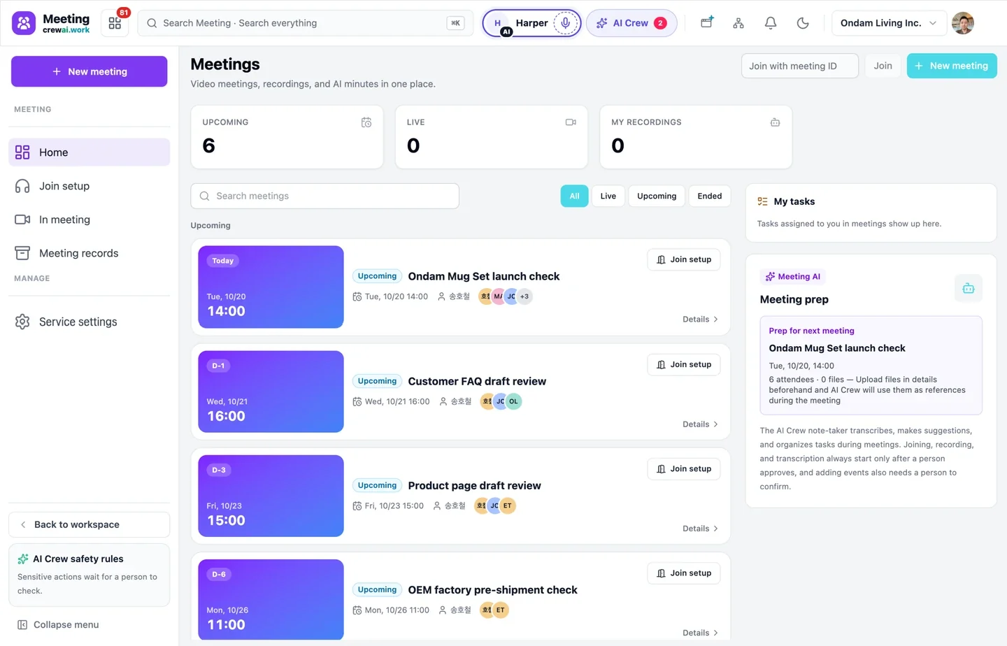Focus the Search meetings field
The image size is (1007, 646).
coord(325,196)
